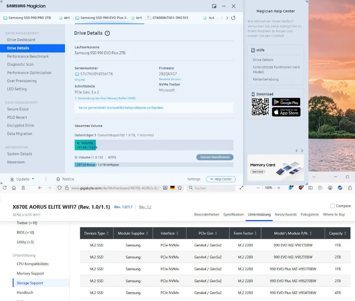The image size is (355, 301).
Task: Bookmark page with the star icon
Action: [x=180, y=188]
